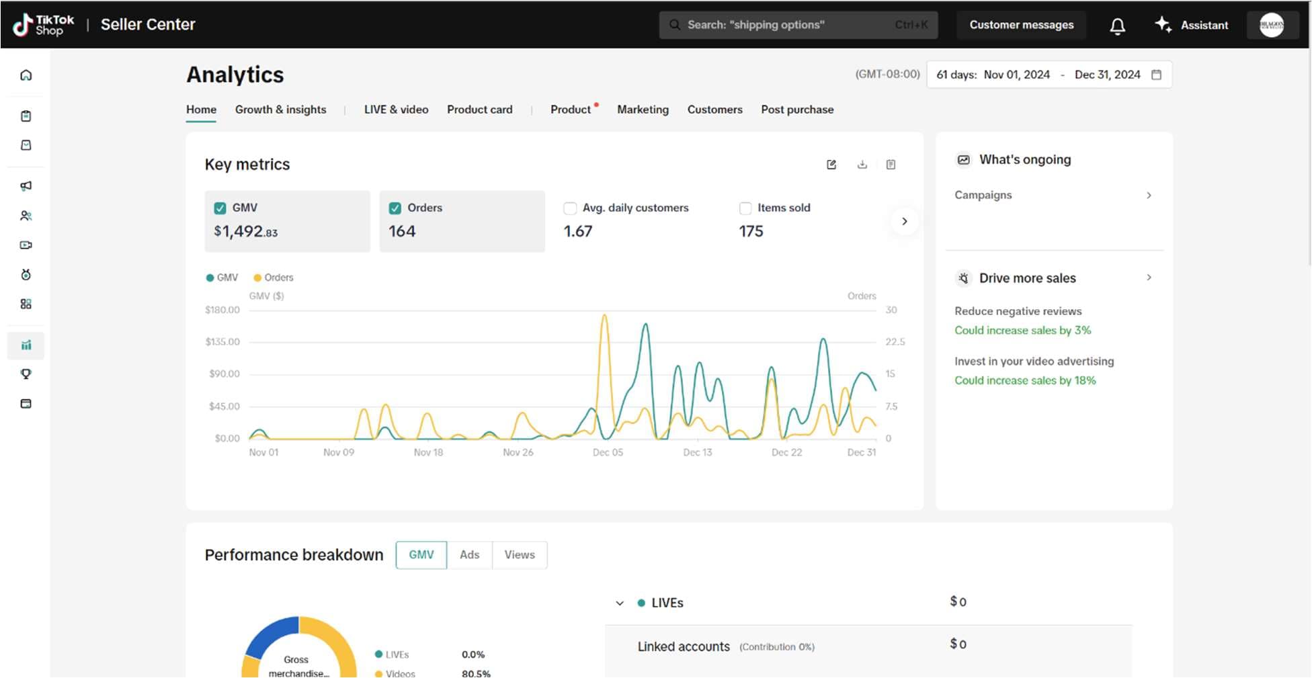Show more key metrics with next arrow
Image resolution: width=1312 pixels, height=678 pixels.
(x=905, y=221)
